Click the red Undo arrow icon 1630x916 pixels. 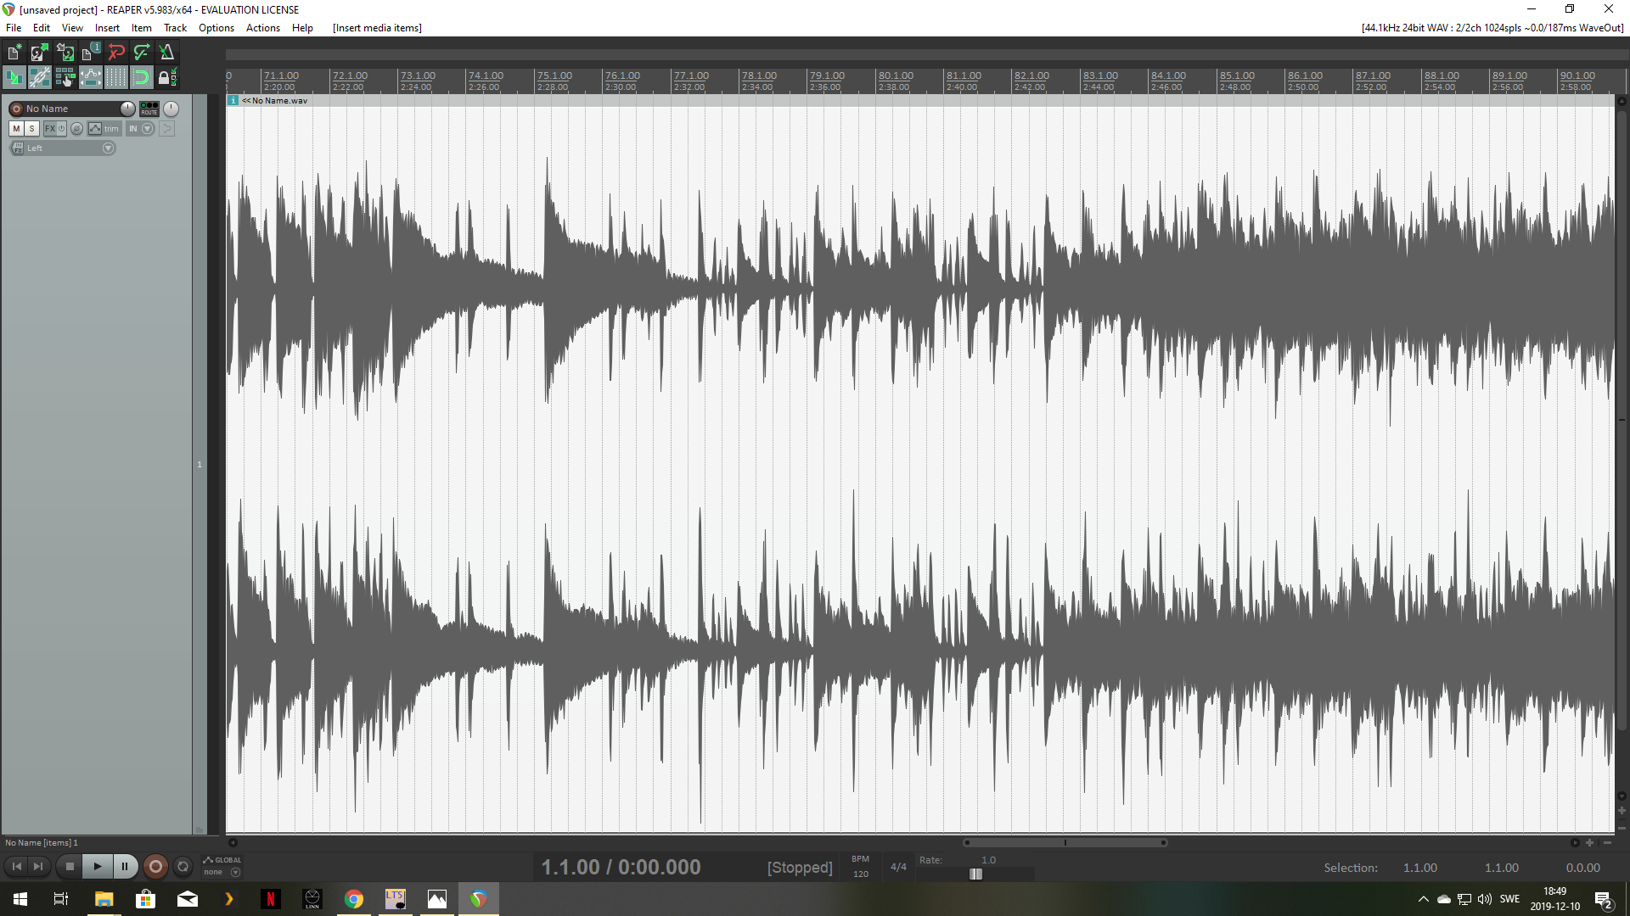coord(116,53)
